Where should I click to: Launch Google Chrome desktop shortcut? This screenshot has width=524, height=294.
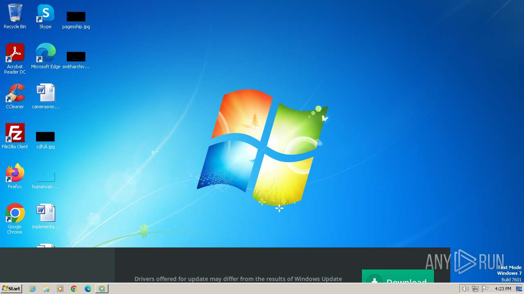(x=15, y=219)
